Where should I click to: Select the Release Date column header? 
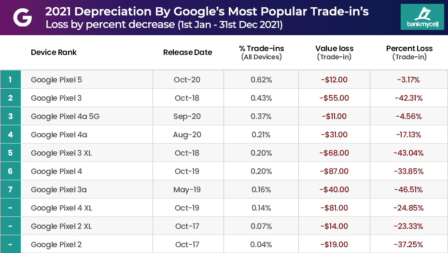pyautogui.click(x=187, y=52)
